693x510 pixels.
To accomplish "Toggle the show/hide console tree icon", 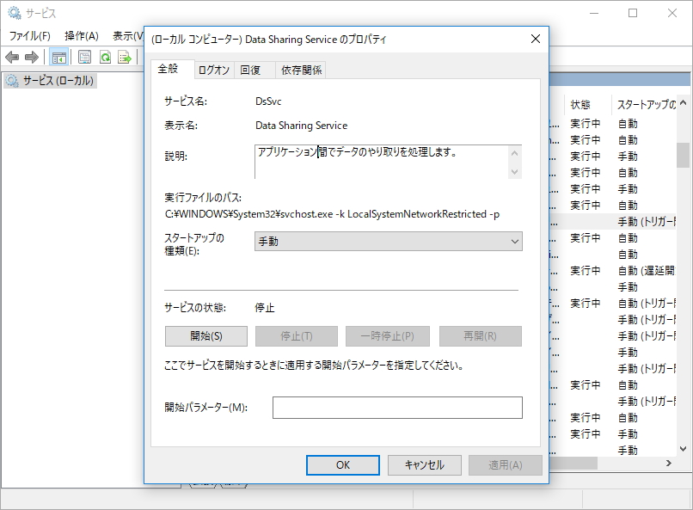I will [58, 57].
